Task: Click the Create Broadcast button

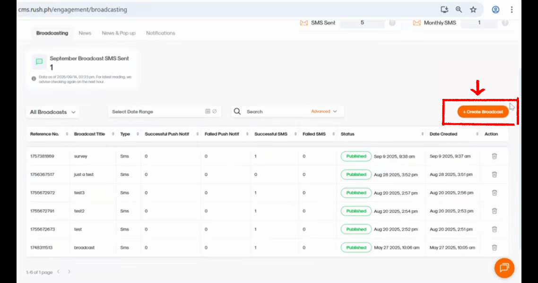Action: point(483,112)
